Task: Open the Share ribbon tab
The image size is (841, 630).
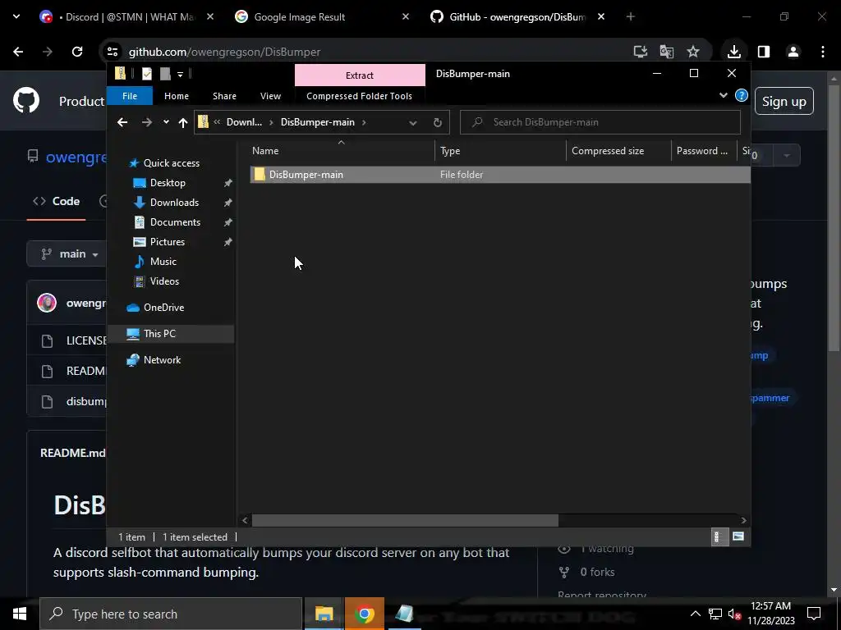Action: tap(224, 96)
